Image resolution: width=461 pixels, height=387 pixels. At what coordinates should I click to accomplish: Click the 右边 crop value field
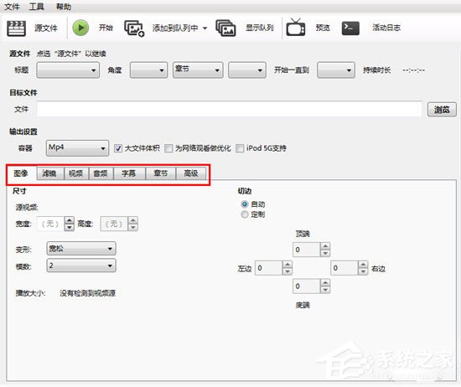click(344, 268)
